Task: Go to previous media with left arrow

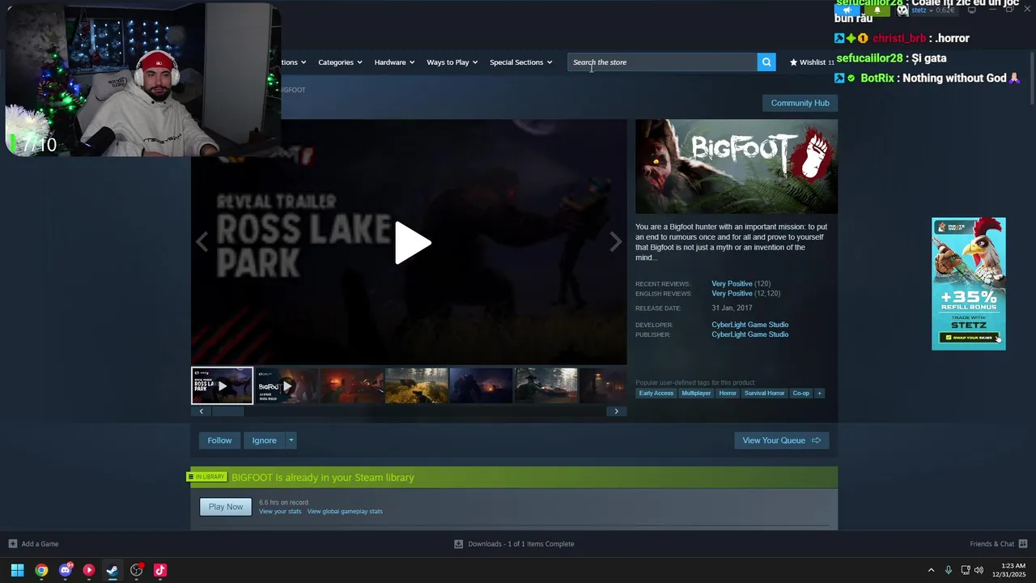Action: click(x=202, y=241)
